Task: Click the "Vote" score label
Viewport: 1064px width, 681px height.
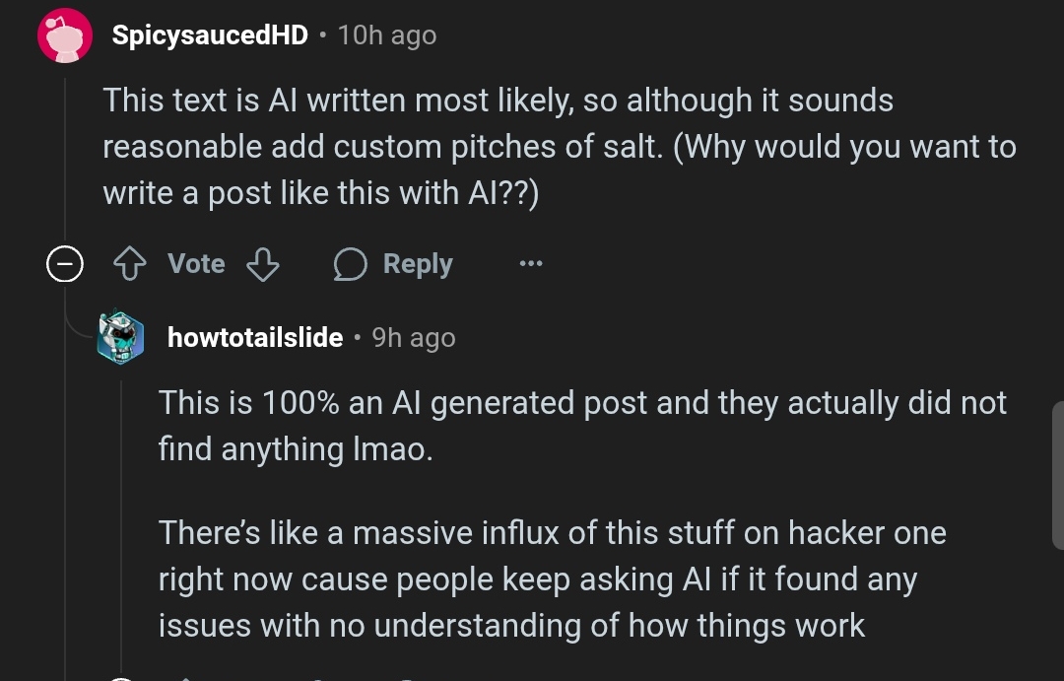Action: coord(196,264)
